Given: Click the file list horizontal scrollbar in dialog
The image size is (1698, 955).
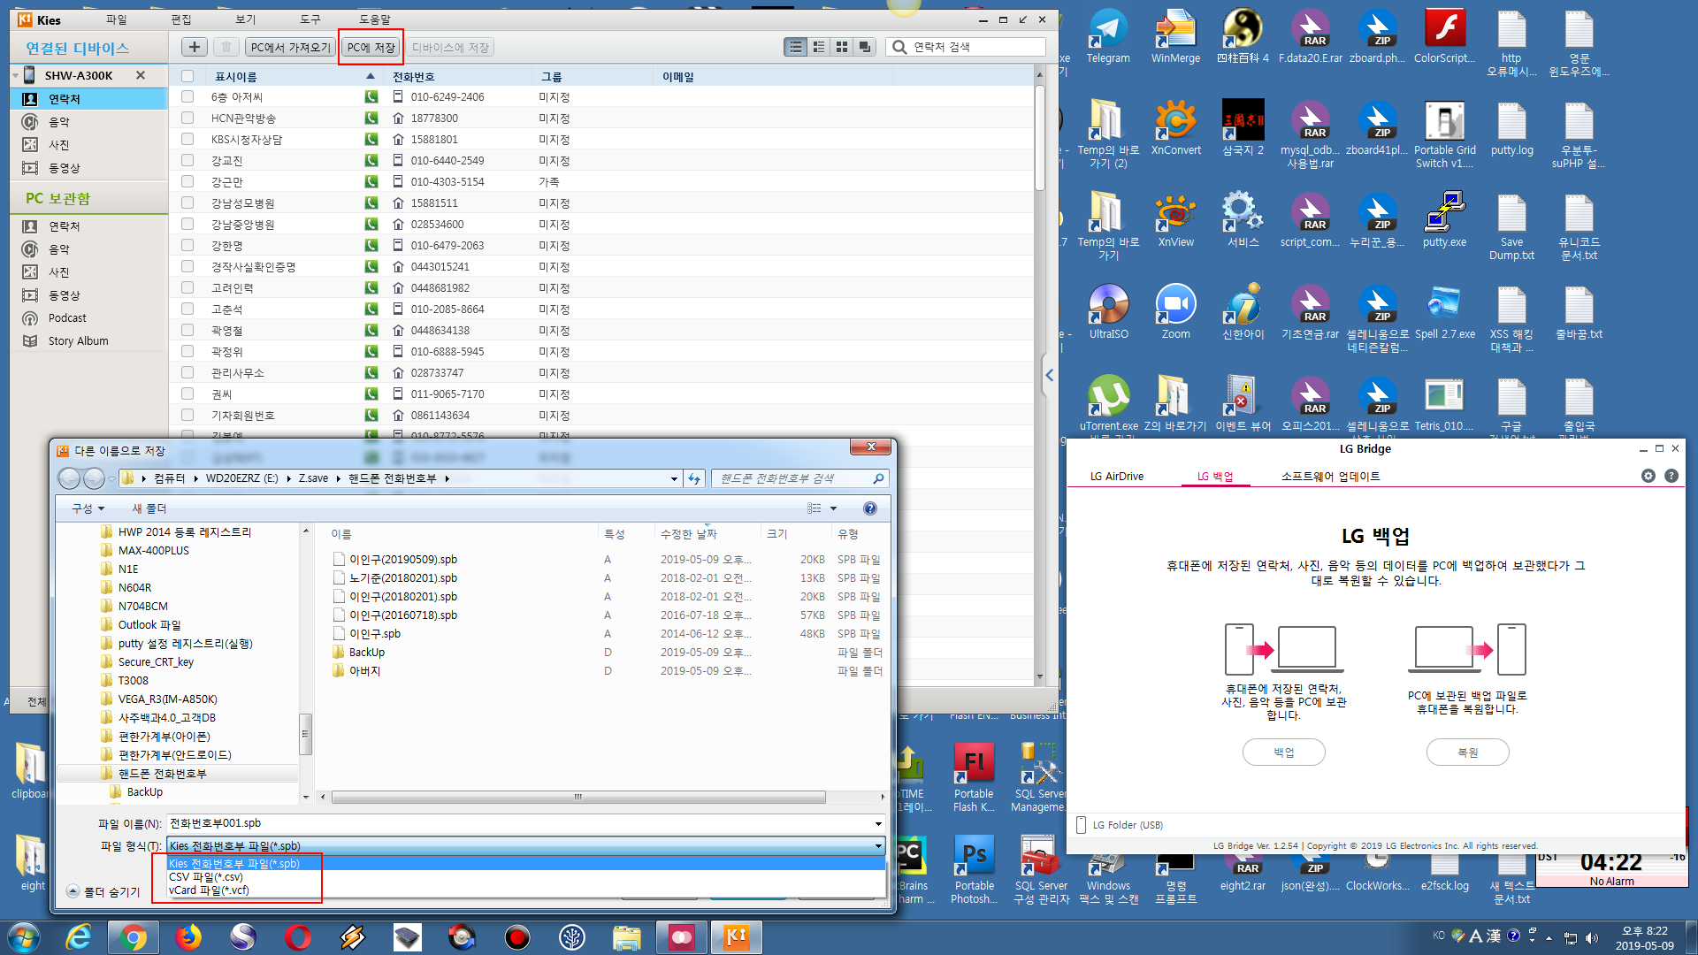Looking at the screenshot, I should (x=578, y=798).
